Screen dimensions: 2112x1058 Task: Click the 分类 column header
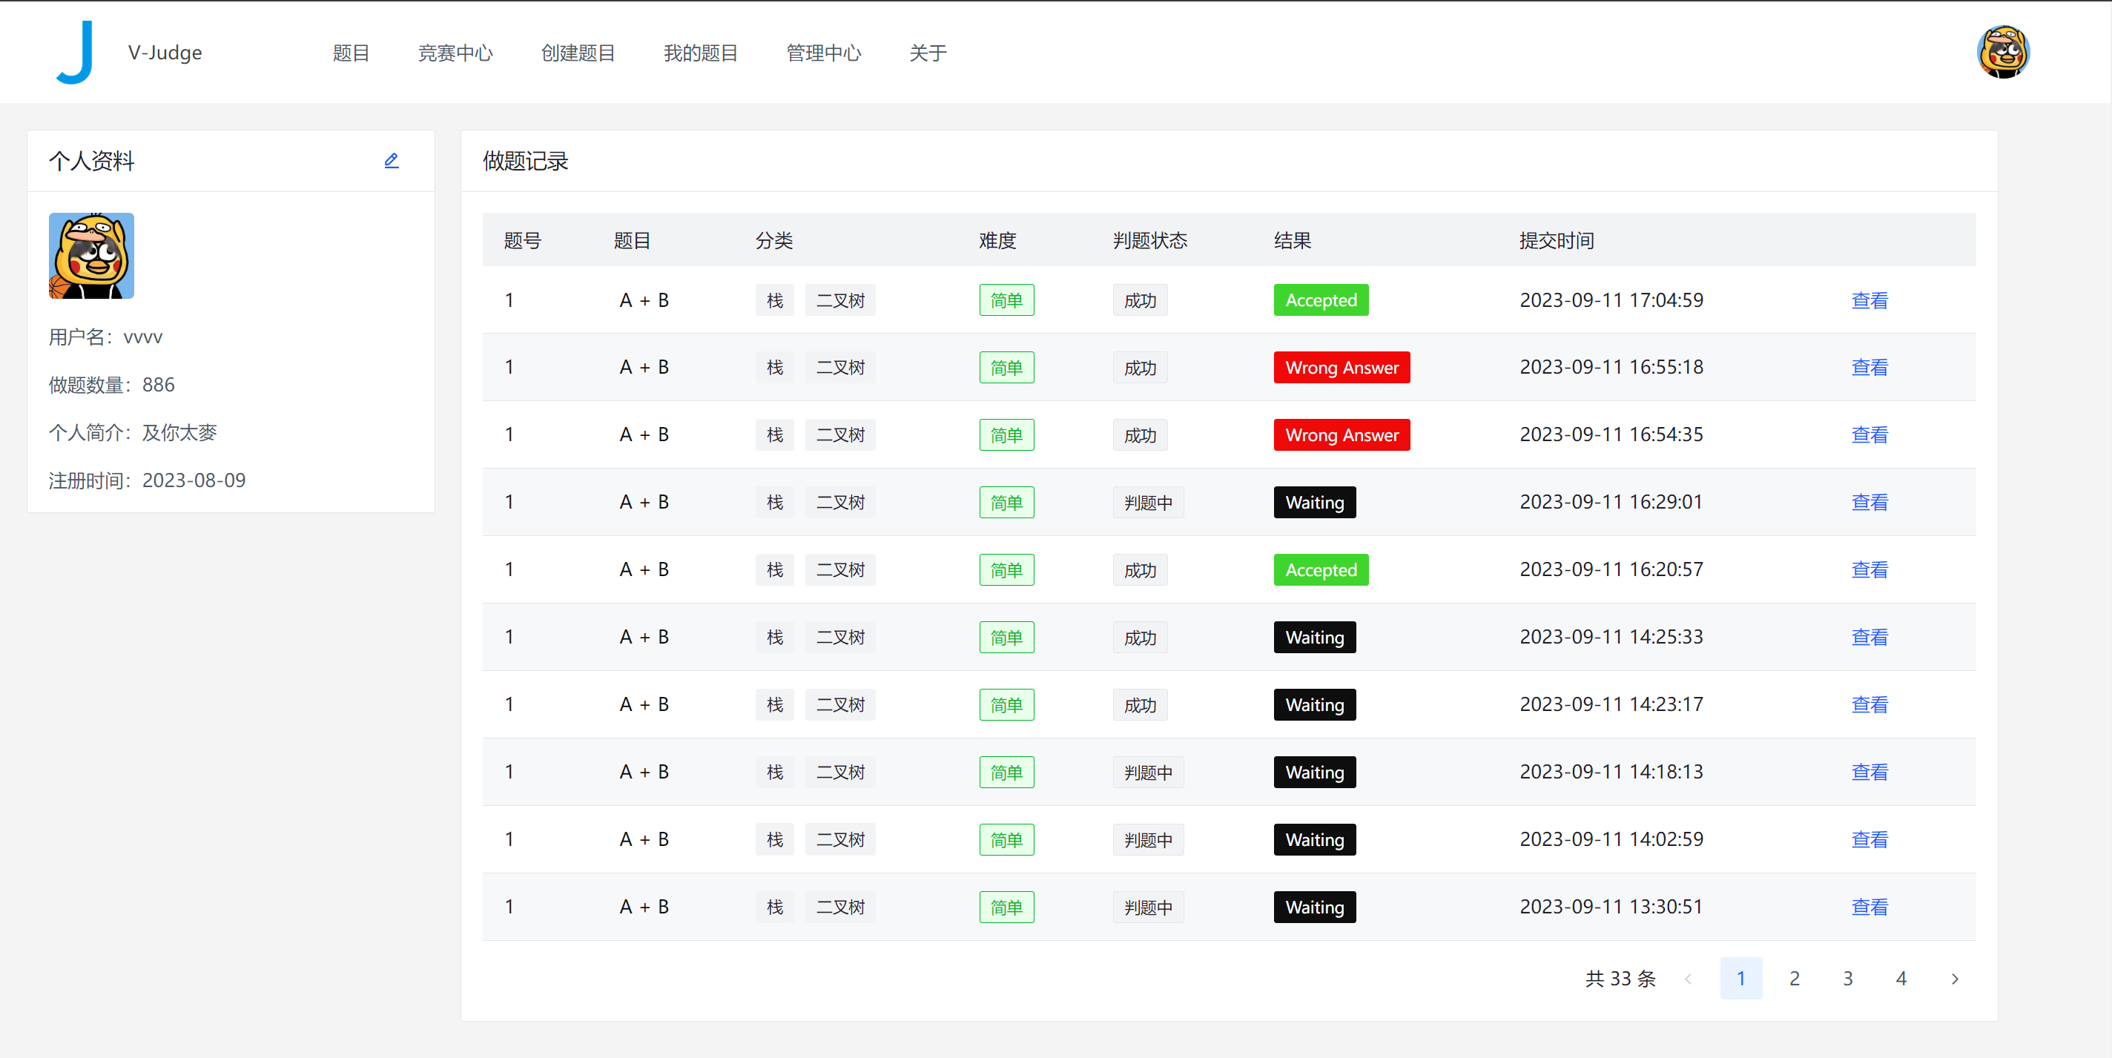click(774, 240)
